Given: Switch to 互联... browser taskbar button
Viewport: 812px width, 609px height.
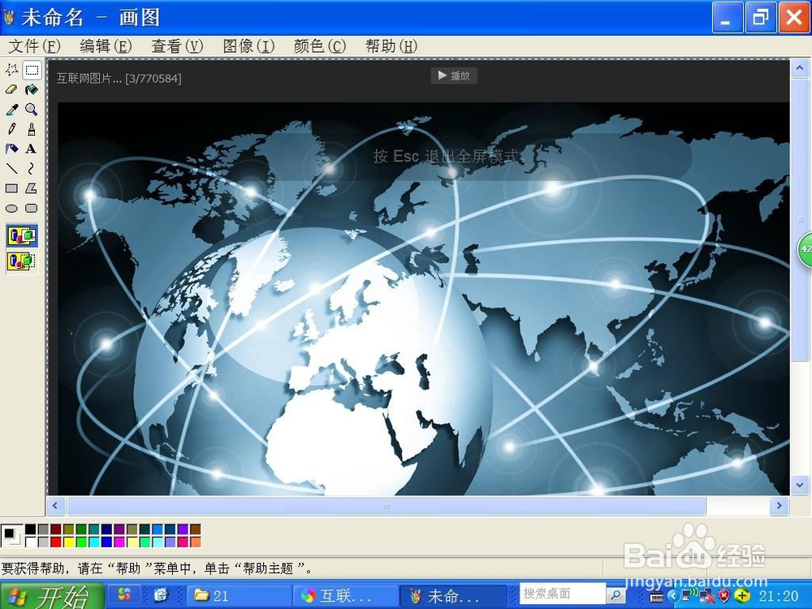Looking at the screenshot, I should 345,596.
